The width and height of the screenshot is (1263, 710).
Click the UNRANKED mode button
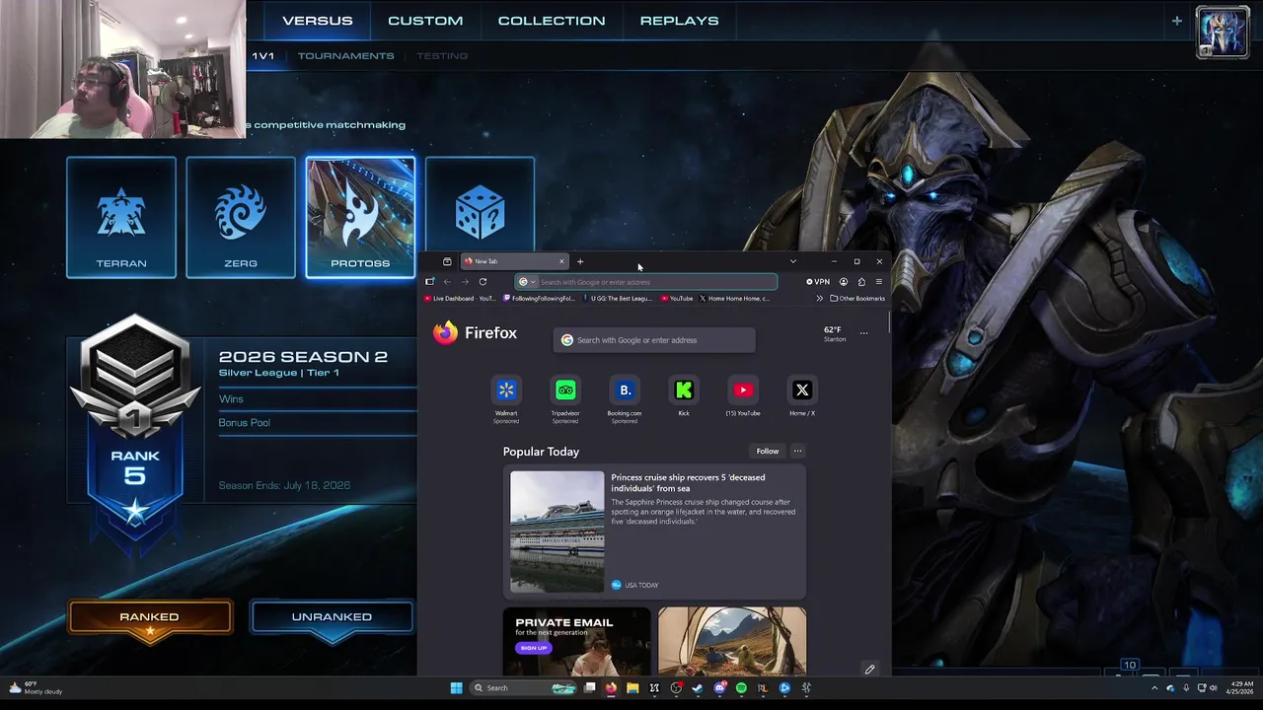pos(332,617)
